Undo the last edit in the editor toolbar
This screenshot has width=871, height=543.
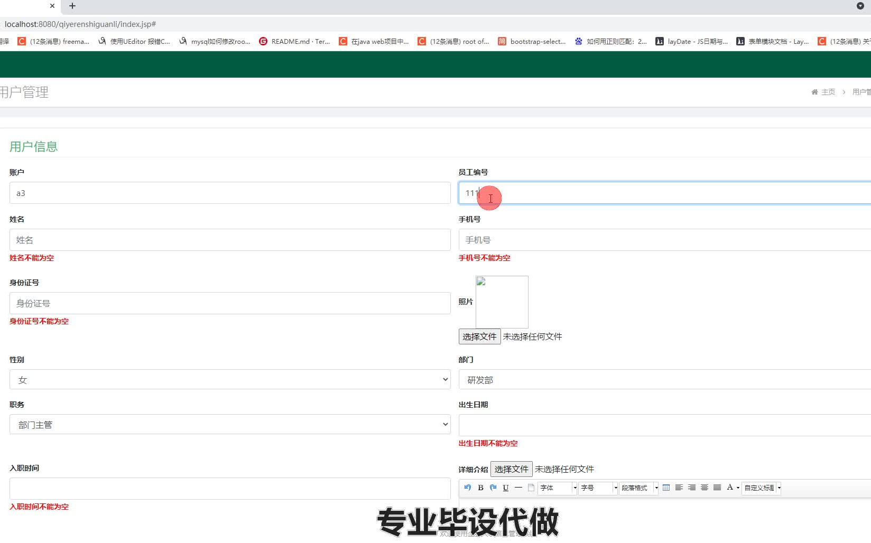pos(468,488)
